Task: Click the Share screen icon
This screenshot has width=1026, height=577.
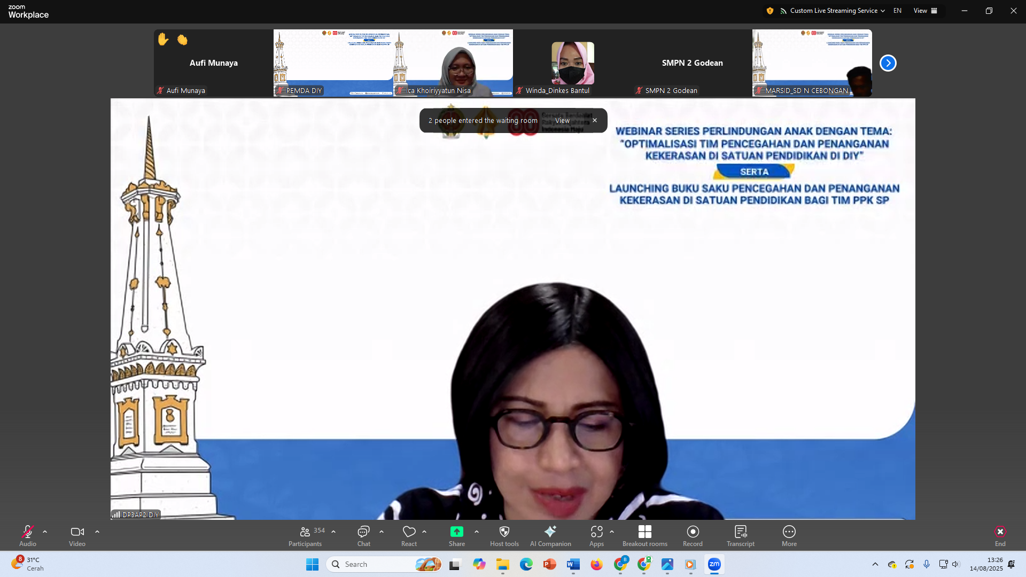Action: 456,532
